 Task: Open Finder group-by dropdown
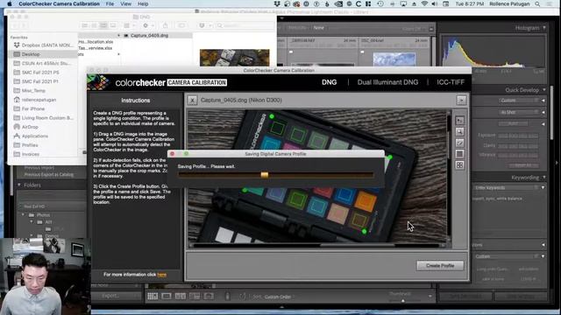click(x=129, y=25)
